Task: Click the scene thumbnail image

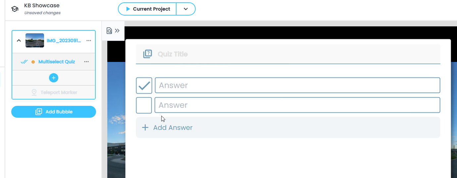Action: click(x=35, y=41)
